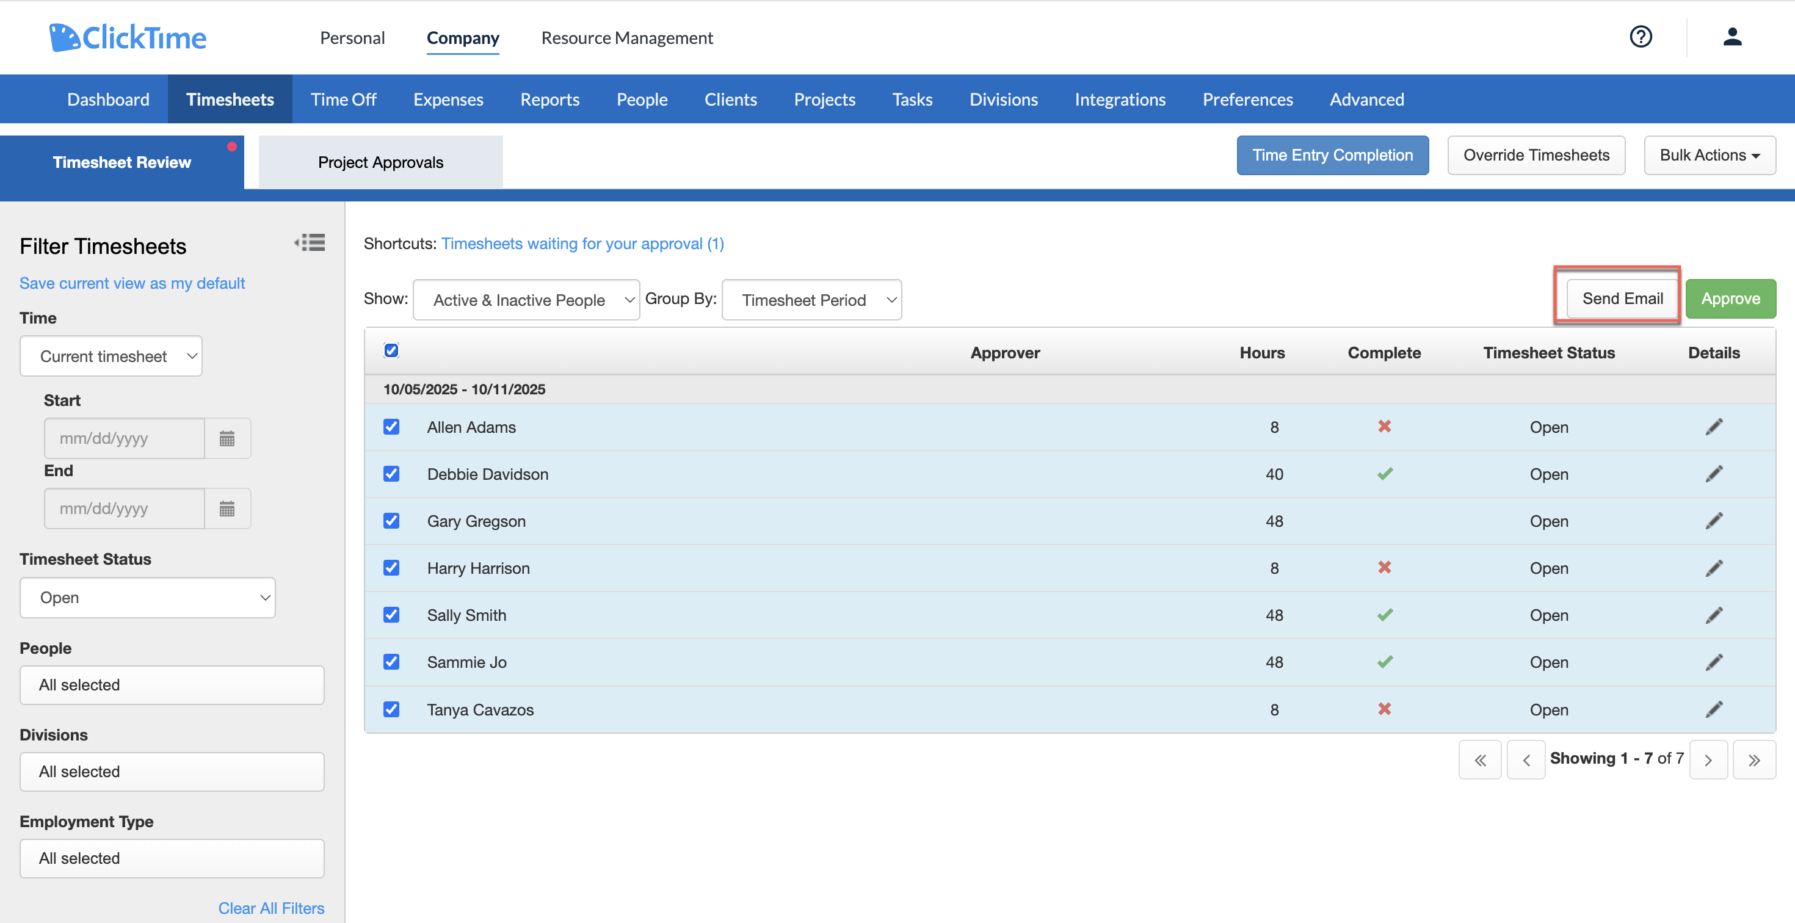Deselect Tanya Cavazos' timesheet checkbox
The height and width of the screenshot is (923, 1795).
391,709
